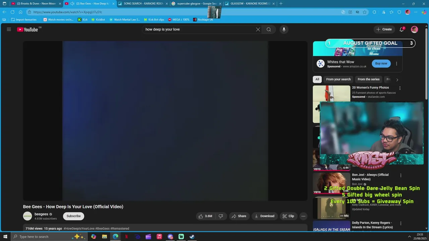Click the #HowDeepIsYourLove hashtag
This screenshot has width=429, height=241.
(79, 229)
